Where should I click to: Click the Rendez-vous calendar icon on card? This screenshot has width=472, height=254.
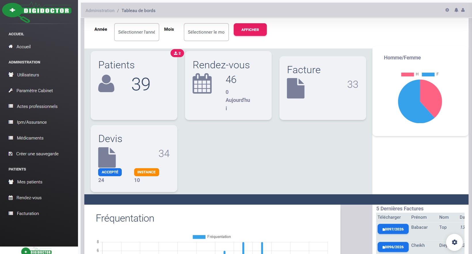tap(202, 84)
